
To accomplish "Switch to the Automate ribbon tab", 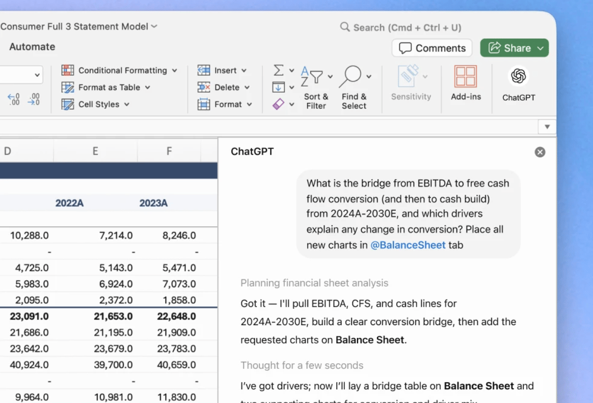I will [x=32, y=47].
